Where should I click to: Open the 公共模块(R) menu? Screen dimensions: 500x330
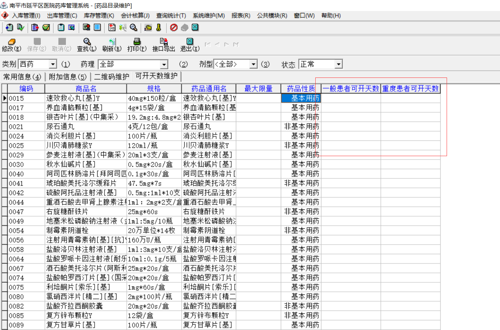272,15
